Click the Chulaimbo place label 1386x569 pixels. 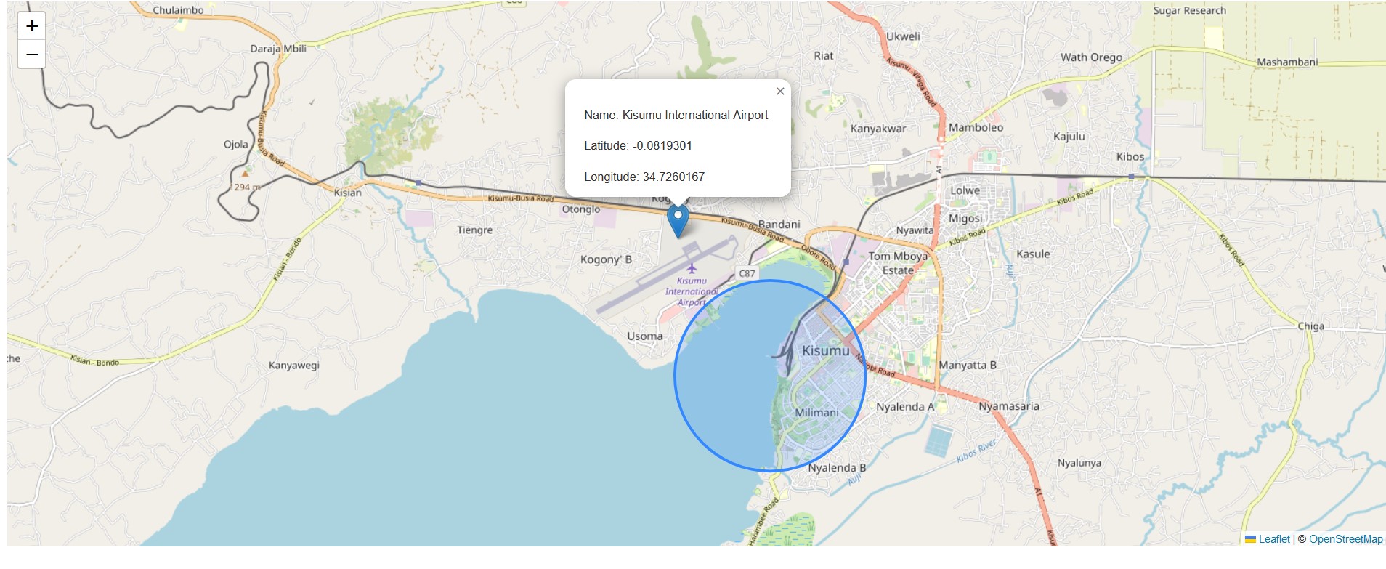click(x=178, y=10)
